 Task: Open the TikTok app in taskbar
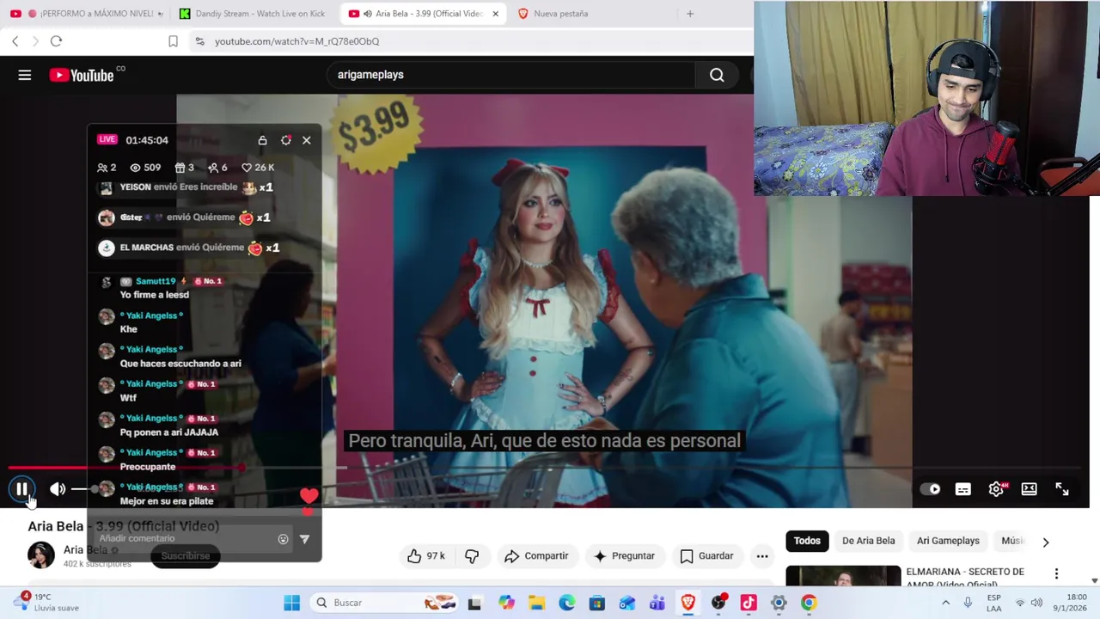pyautogui.click(x=748, y=603)
